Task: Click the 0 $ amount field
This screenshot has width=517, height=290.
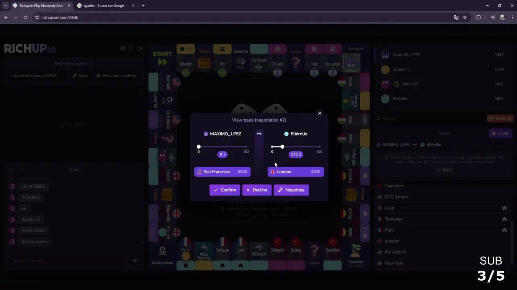Action: point(223,154)
